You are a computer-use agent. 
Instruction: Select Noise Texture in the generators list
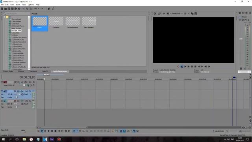tap(16, 28)
